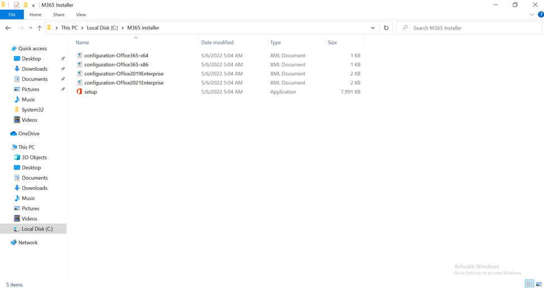The image size is (544, 288).
Task: Open the View ribbon tab
Action: 81,14
